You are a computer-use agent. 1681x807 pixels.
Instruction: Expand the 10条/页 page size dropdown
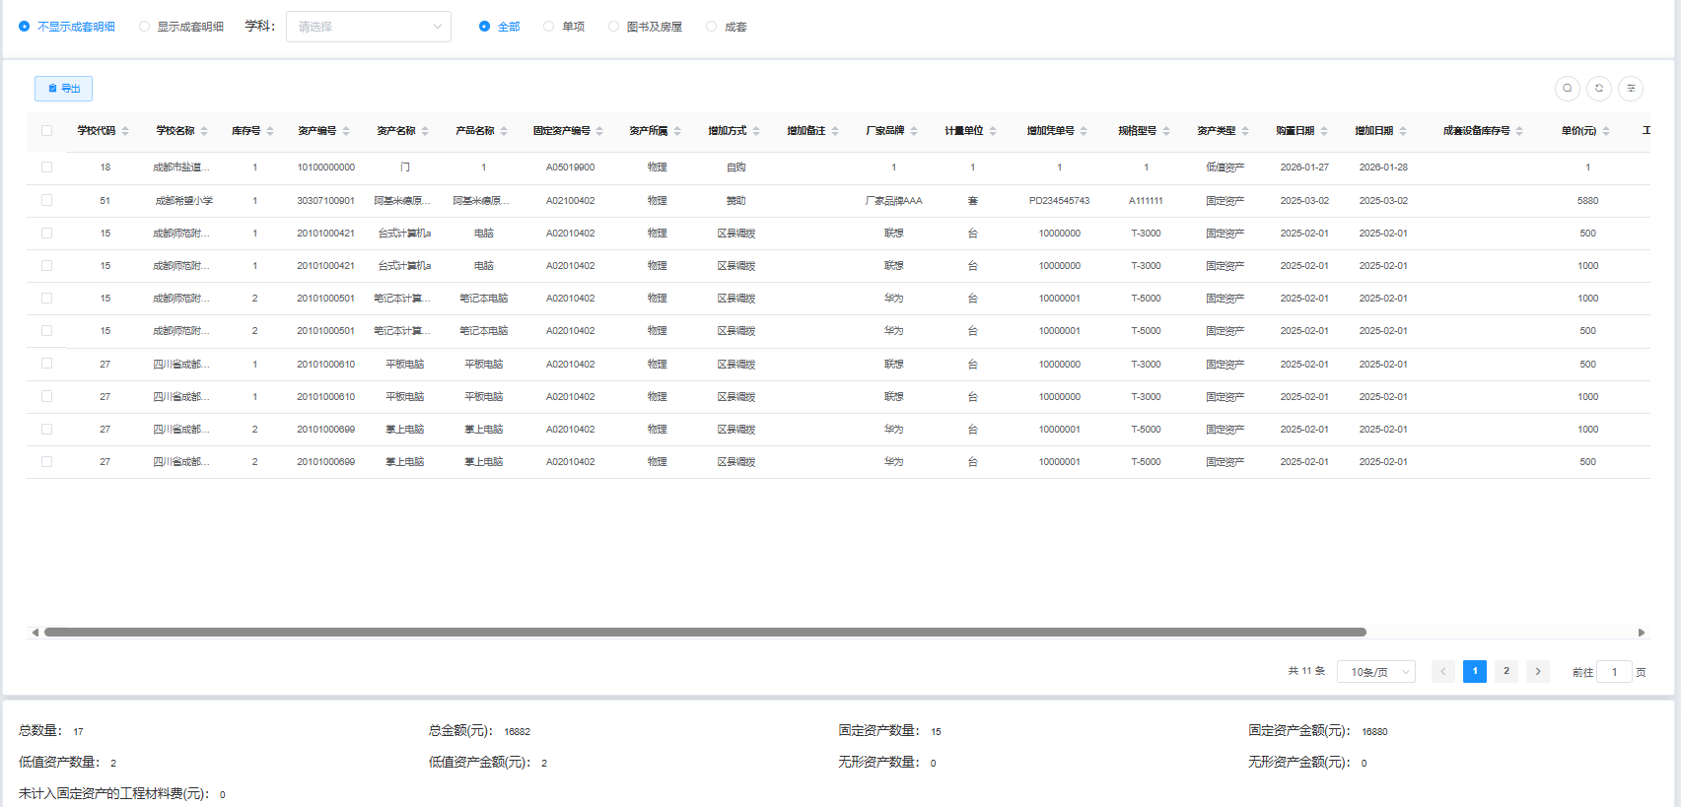coord(1375,672)
